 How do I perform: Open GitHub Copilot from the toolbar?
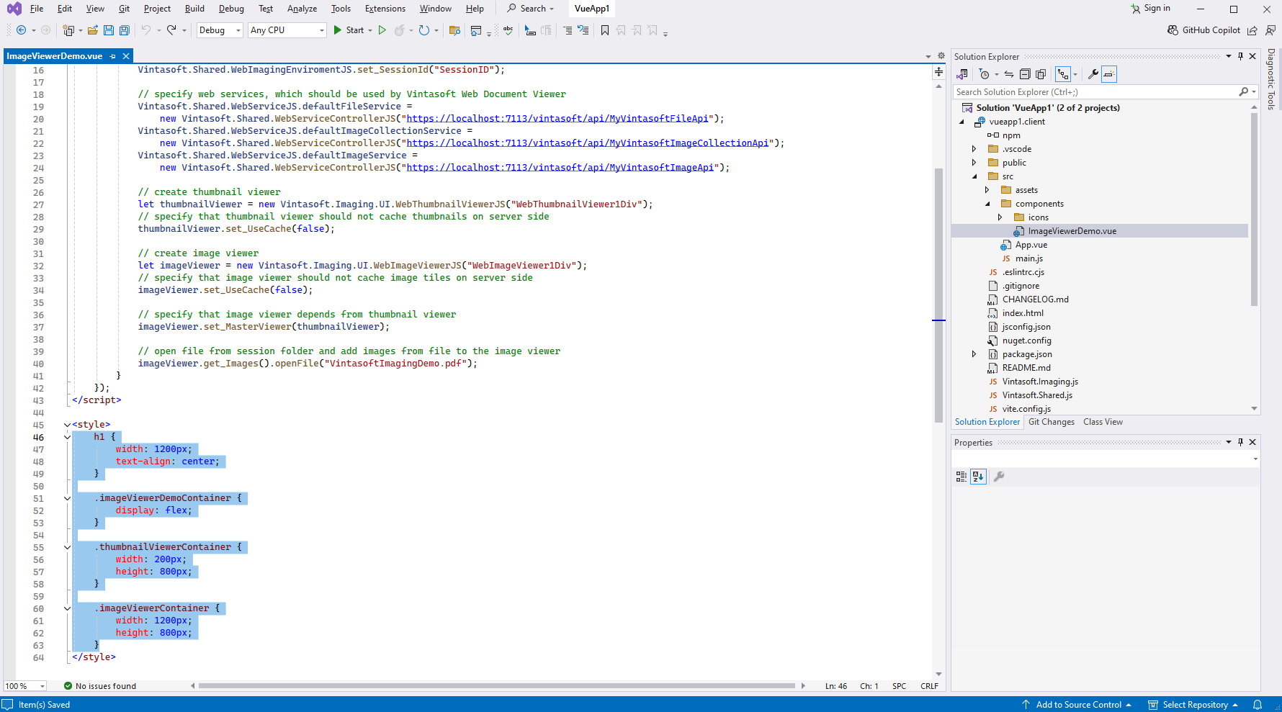point(1203,30)
